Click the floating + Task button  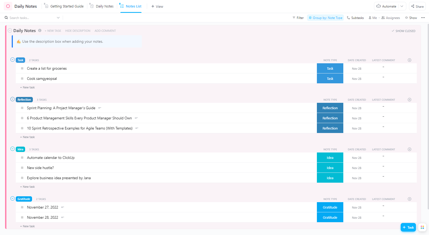click(408, 227)
